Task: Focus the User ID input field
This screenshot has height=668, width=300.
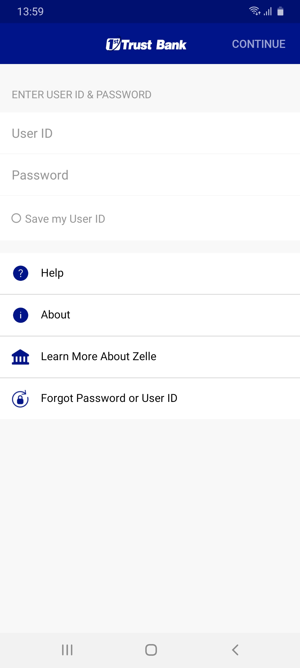Action: coord(150,133)
